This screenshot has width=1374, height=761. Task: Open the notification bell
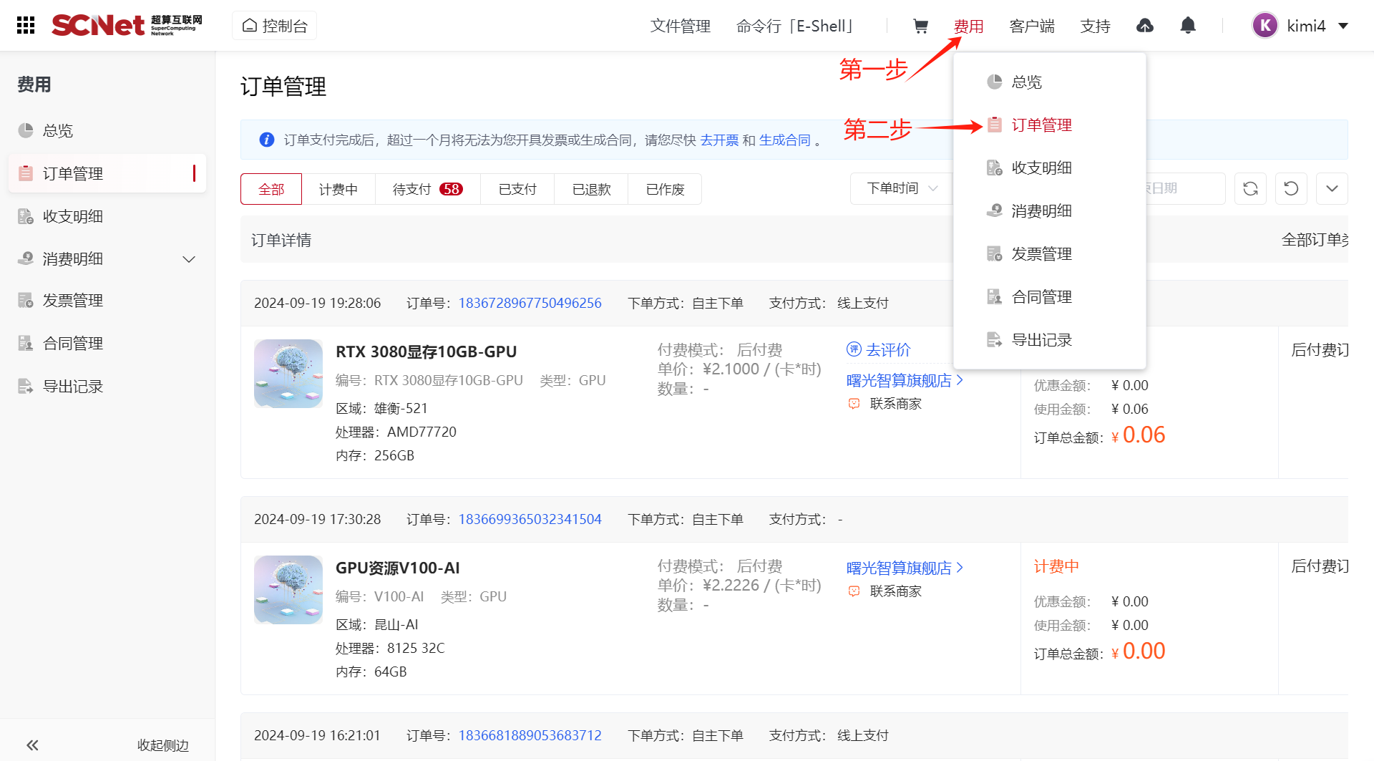pyautogui.click(x=1188, y=26)
